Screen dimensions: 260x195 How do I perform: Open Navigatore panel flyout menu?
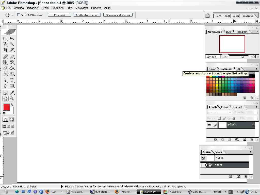click(x=257, y=32)
